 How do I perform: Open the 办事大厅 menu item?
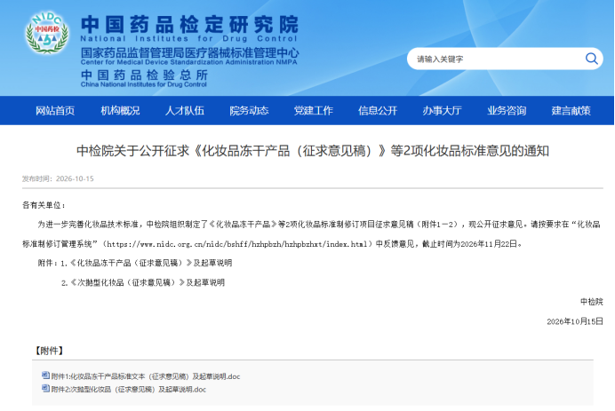click(442, 110)
